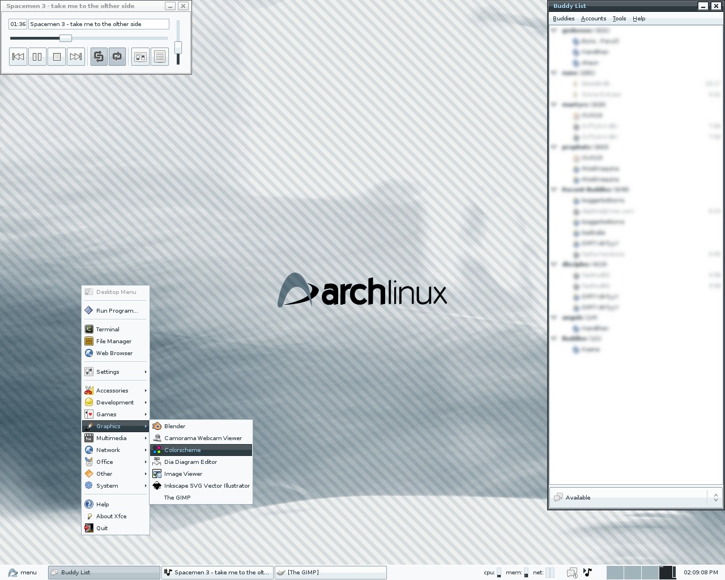Switch to the third workspace in the pager

[x=650, y=572]
